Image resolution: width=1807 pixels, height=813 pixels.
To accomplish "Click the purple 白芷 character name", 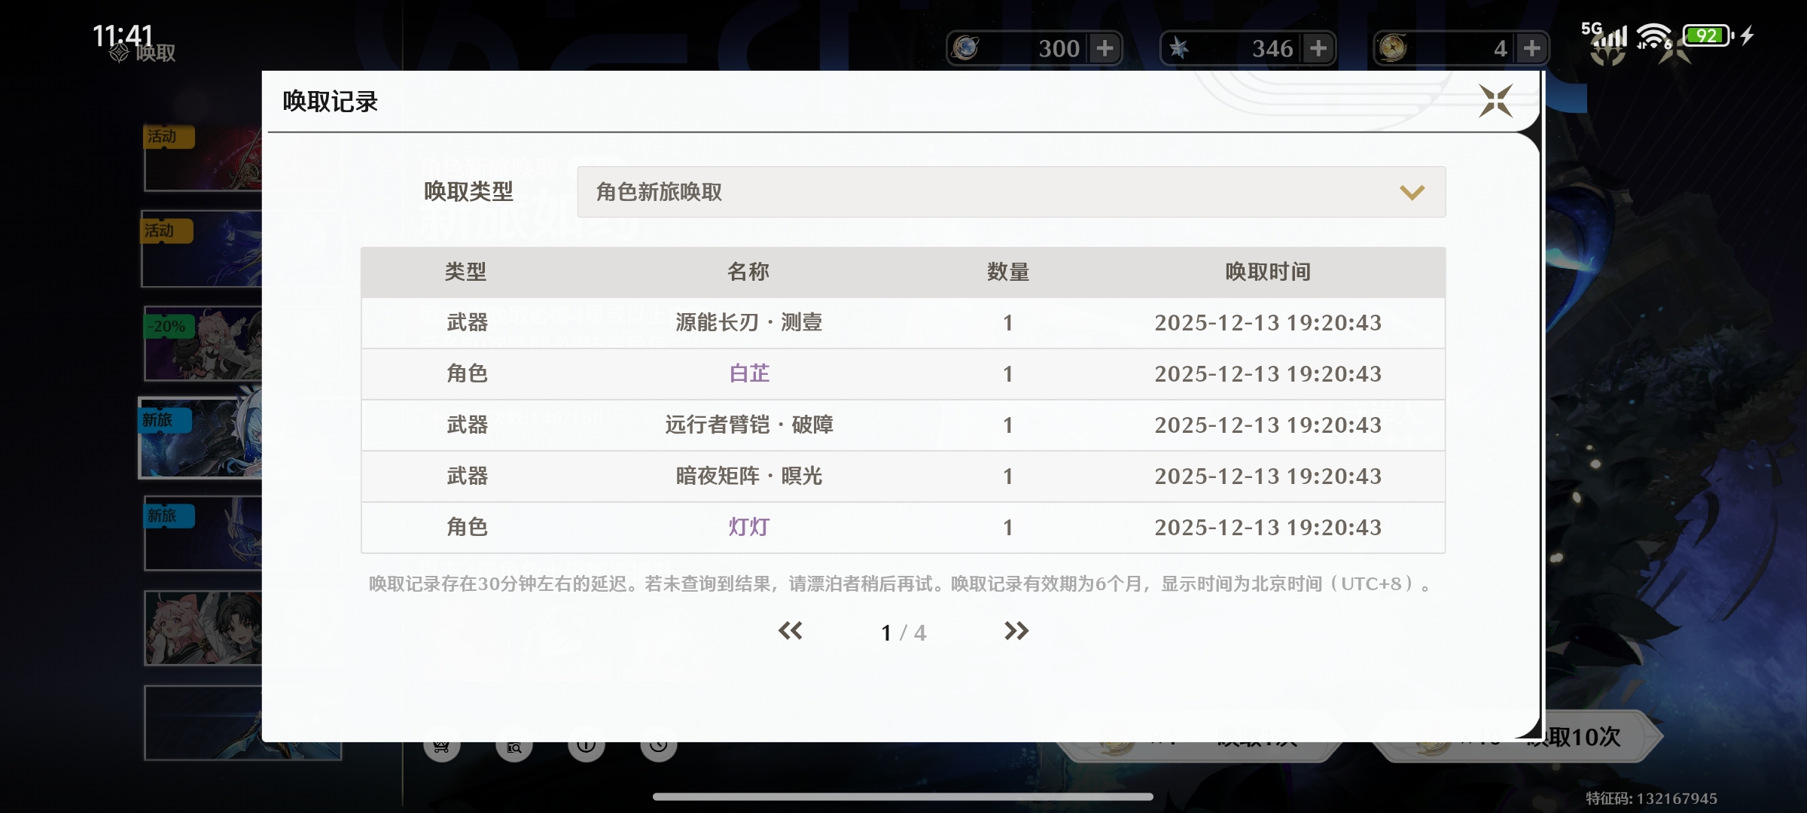I will click(749, 373).
